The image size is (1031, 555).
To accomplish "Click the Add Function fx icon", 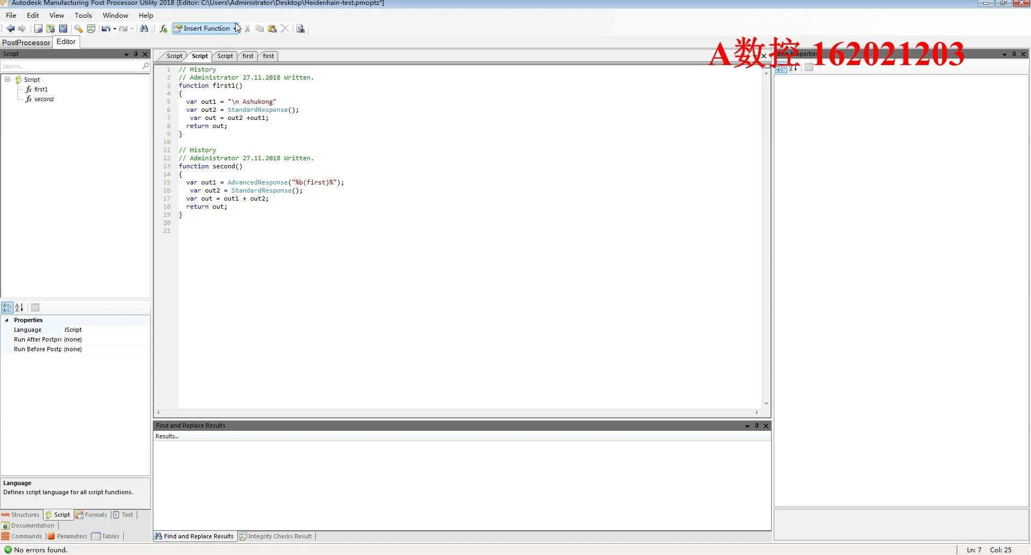I will (164, 29).
